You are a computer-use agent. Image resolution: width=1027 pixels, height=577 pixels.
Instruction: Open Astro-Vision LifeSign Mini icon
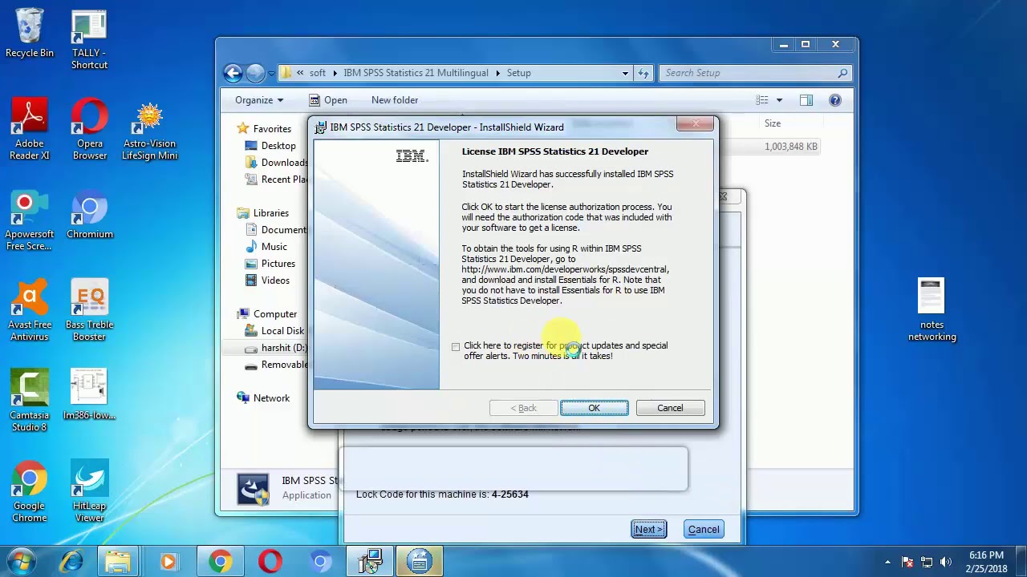pyautogui.click(x=150, y=131)
